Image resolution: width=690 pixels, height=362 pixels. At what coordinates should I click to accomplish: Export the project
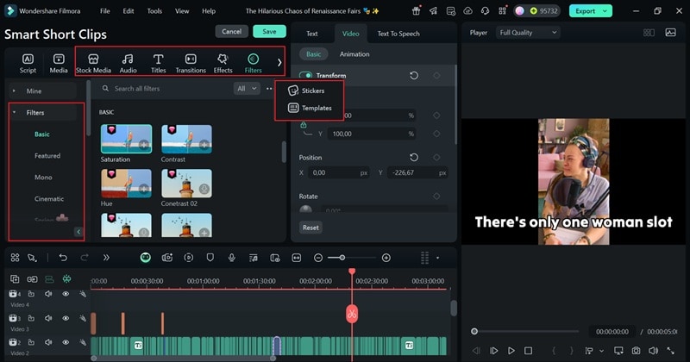(x=586, y=11)
